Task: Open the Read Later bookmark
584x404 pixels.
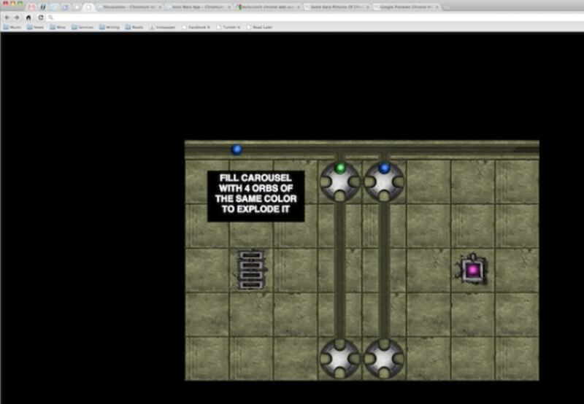Action: [261, 27]
